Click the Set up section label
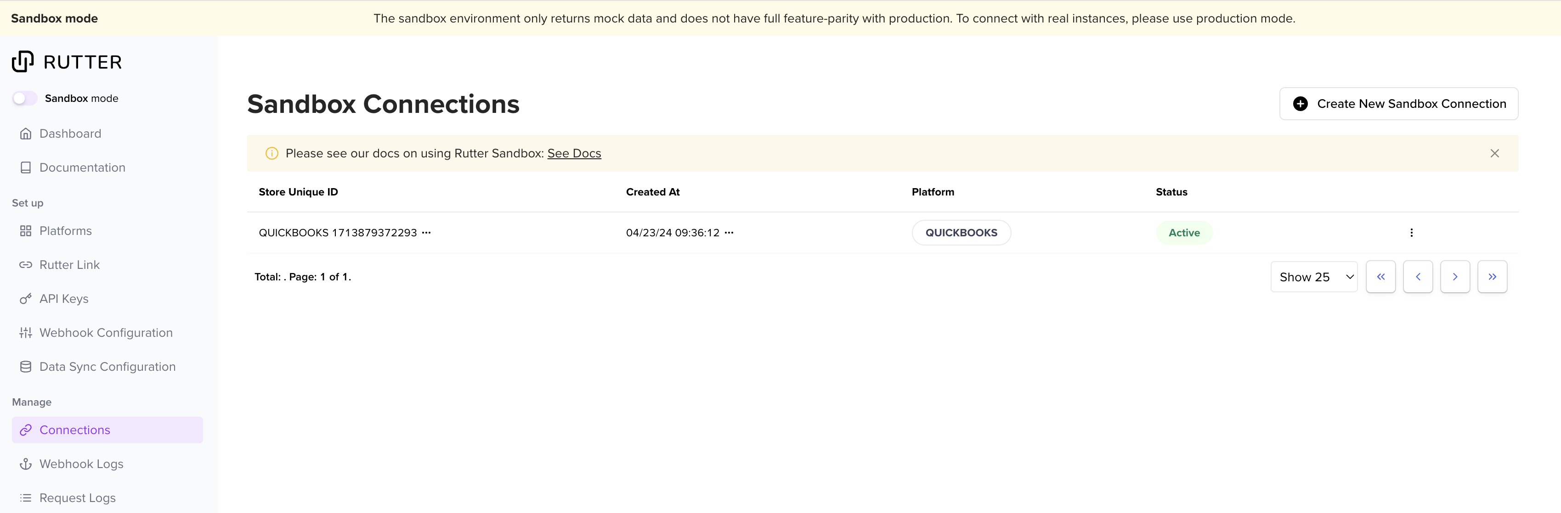Image resolution: width=1561 pixels, height=513 pixels. (28, 203)
